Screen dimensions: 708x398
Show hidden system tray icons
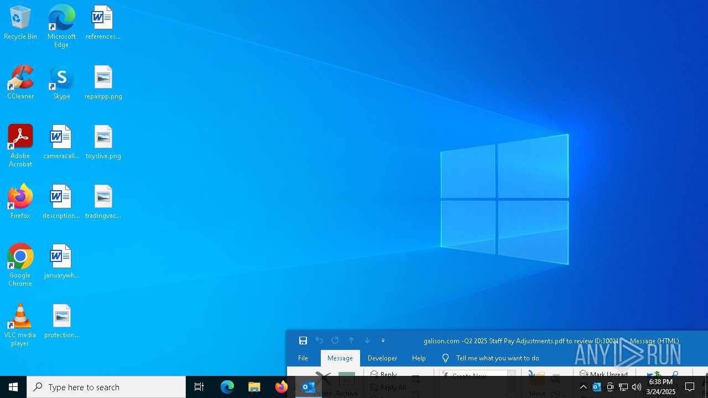[x=583, y=387]
